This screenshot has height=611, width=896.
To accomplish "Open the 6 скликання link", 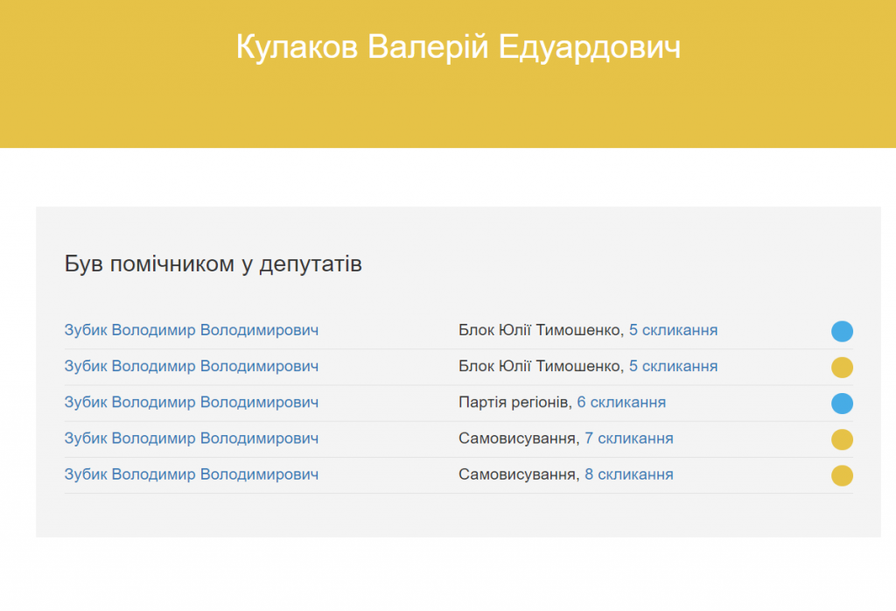I will (621, 403).
